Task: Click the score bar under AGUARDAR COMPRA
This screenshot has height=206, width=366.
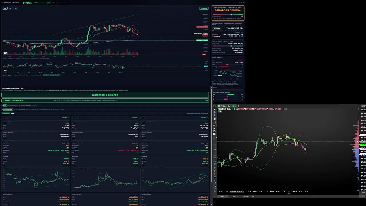Action: [x=228, y=14]
